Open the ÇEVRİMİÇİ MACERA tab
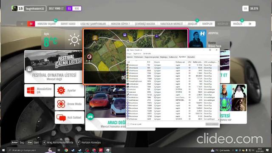The width and height of the screenshot is (272, 153). [x=145, y=24]
